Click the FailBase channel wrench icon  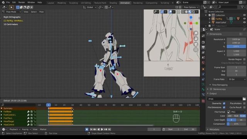click(28, 112)
